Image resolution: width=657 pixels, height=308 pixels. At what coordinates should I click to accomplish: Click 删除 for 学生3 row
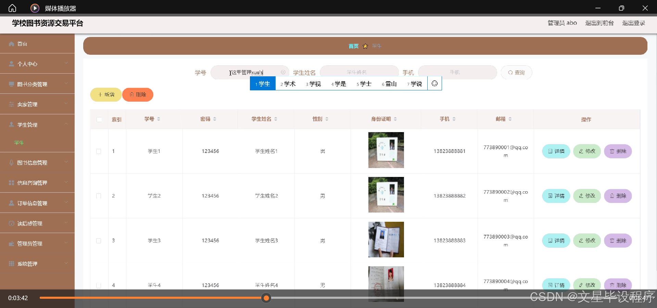tap(618, 241)
